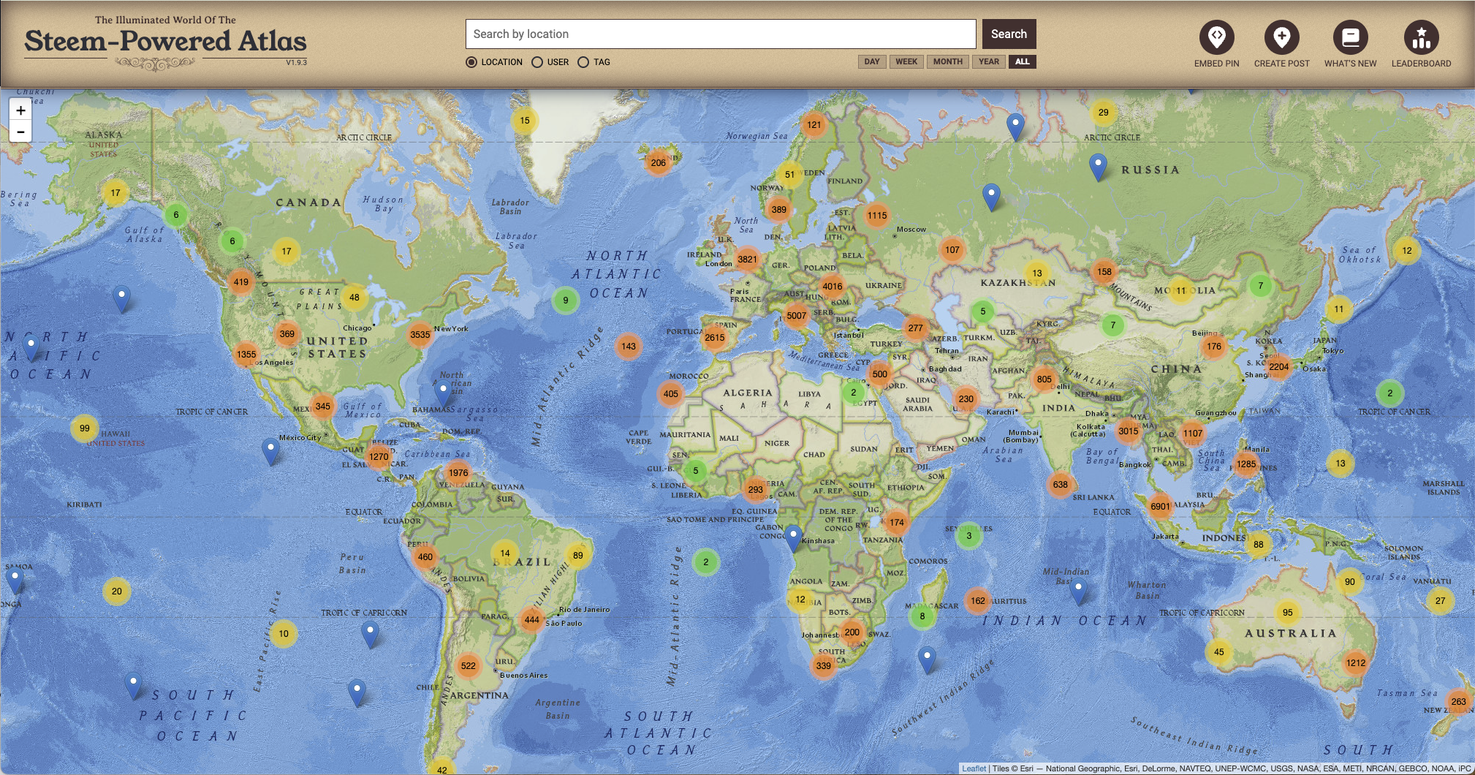Open the What's New panel

(1350, 44)
